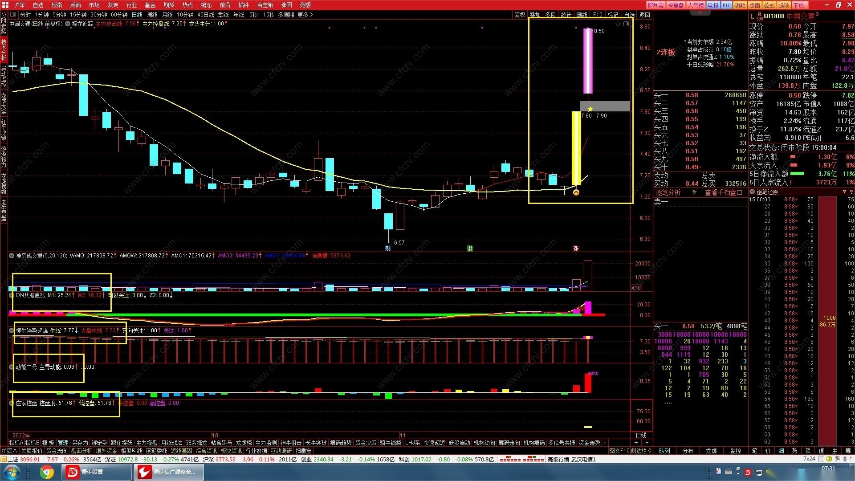Click the orange circle signal below the candle

tap(576, 193)
